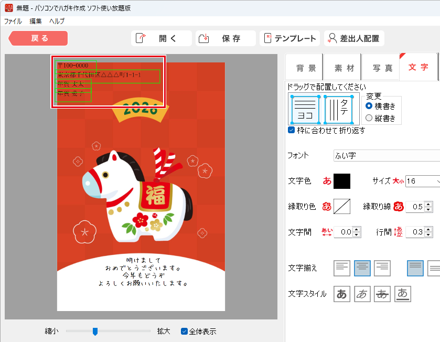The height and width of the screenshot is (342, 440).
Task: Align text to the right
Action: (382, 268)
